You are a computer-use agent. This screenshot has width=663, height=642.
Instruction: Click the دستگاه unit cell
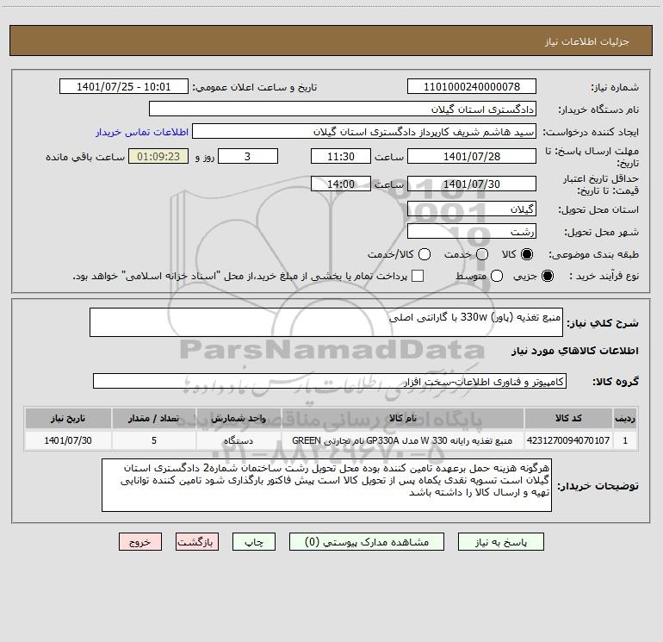click(239, 440)
